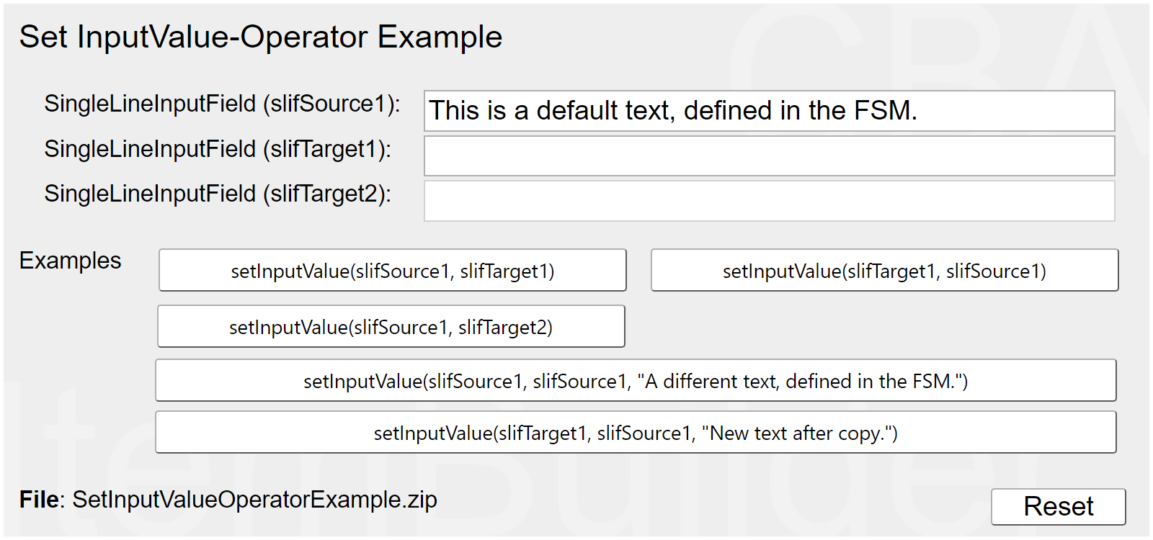This screenshot has width=1153, height=540.
Task: Click the slifSource1 input field with default text
Action: (x=769, y=111)
